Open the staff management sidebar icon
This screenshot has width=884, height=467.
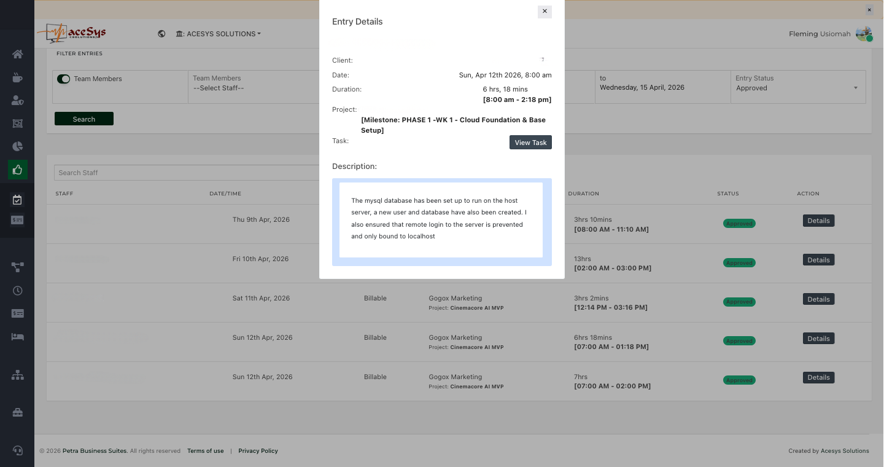coord(17,100)
